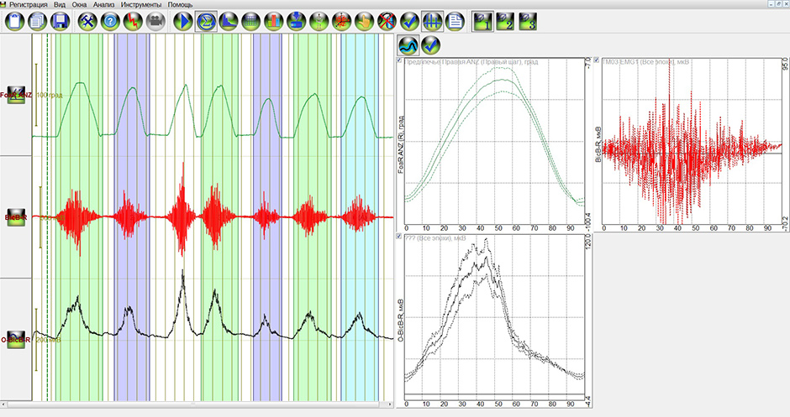Click the red lightning signal icon
Viewport: 790px width, 417px height.
(x=132, y=22)
